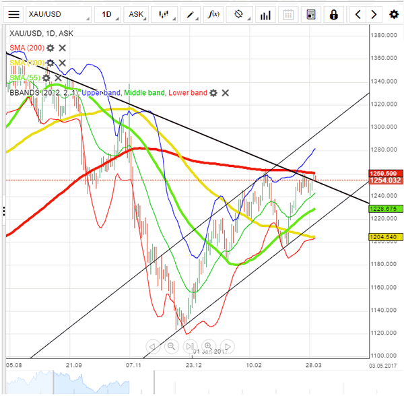Click the 1380.000 price axis label
404x396 pixels.
click(x=384, y=35)
